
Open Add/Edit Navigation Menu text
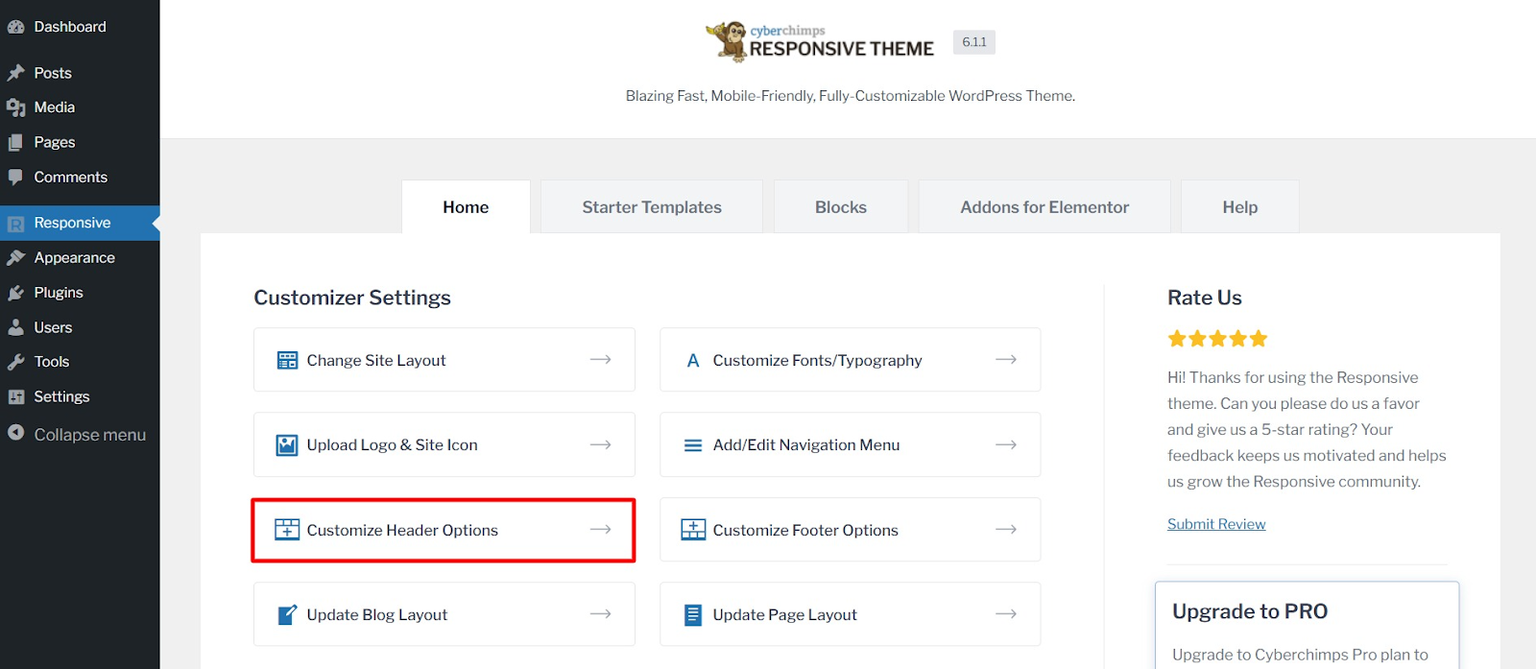[806, 445]
